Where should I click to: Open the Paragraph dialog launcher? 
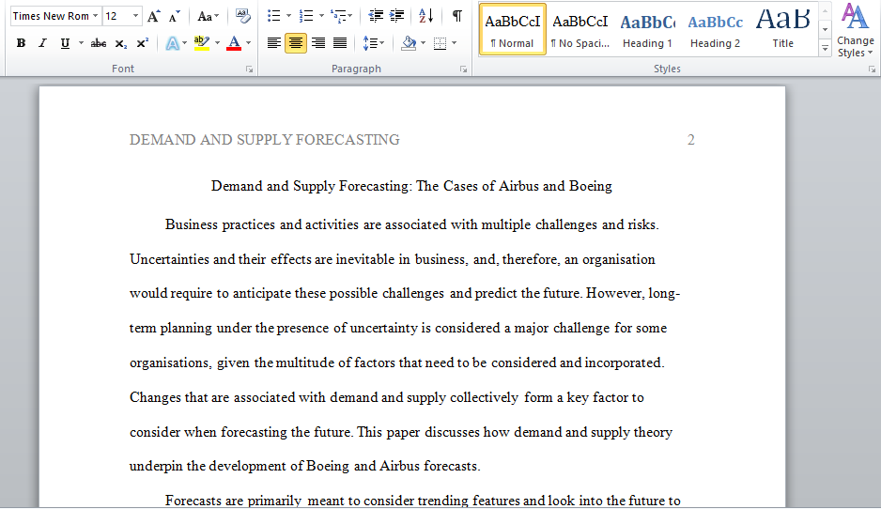point(464,69)
